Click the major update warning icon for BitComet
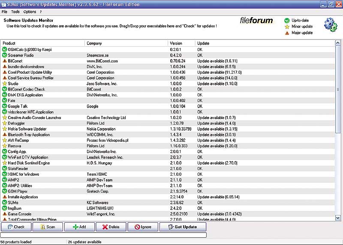 [x=5, y=61]
